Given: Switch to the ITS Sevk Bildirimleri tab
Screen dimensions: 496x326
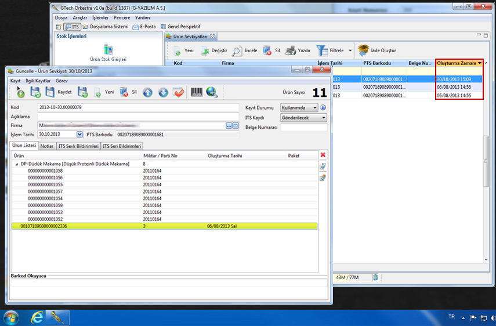Looking at the screenshot, I should tap(78, 146).
